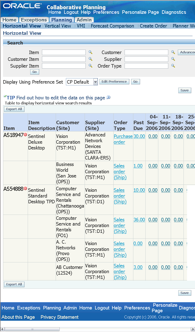Open Personalize Page link in header

click(140, 12)
